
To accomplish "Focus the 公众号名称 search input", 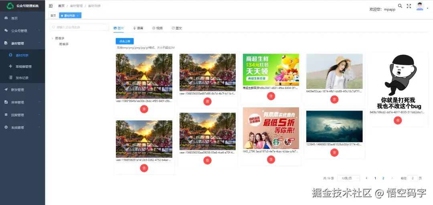I will point(79,27).
